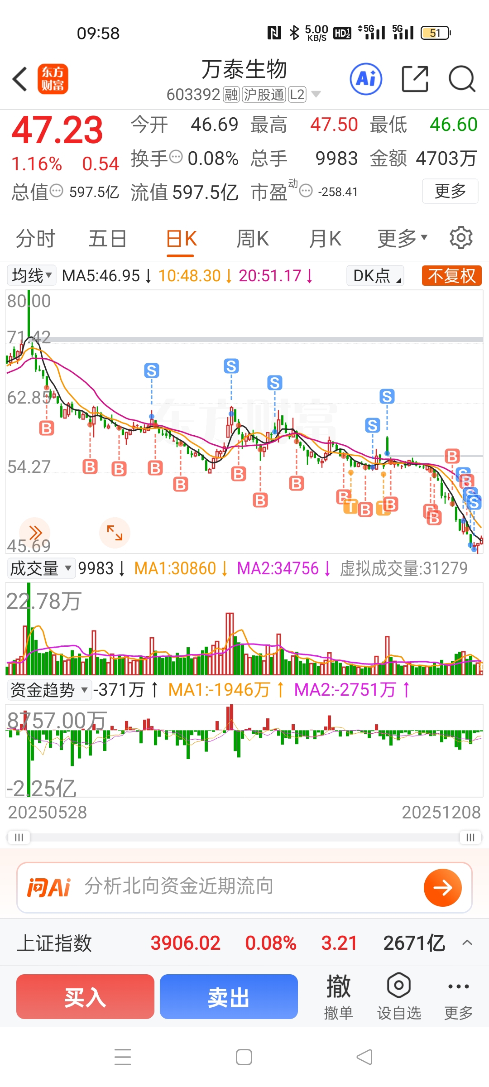Tap the 换手 info bubble icon
This screenshot has width=489, height=1087.
(x=176, y=157)
